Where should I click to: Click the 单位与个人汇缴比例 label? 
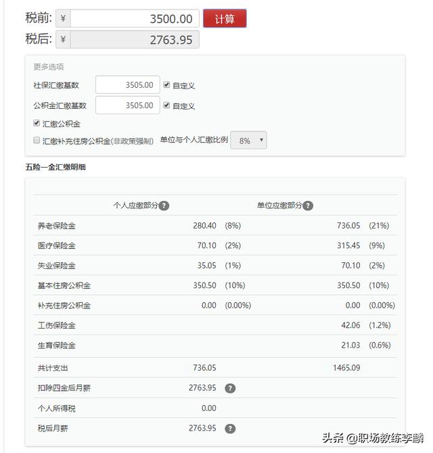(194, 140)
